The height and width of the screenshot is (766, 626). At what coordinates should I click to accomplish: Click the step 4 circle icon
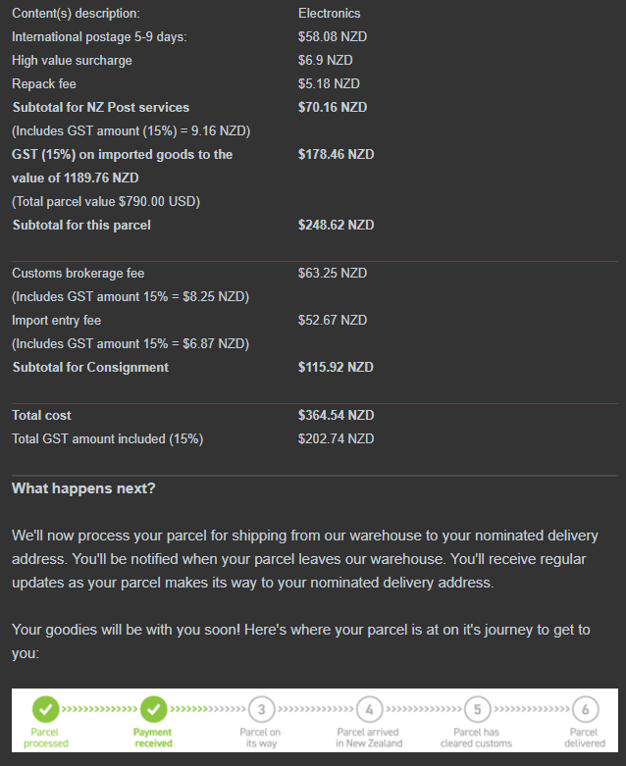[x=369, y=709]
